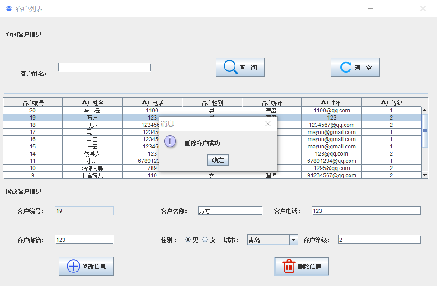Click the 客户编号 field showing 19

(x=84, y=211)
